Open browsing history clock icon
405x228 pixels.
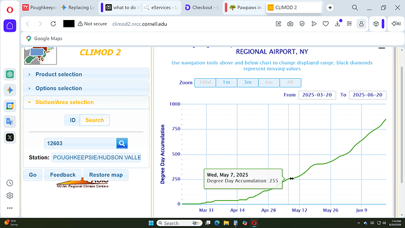pyautogui.click(x=10, y=183)
